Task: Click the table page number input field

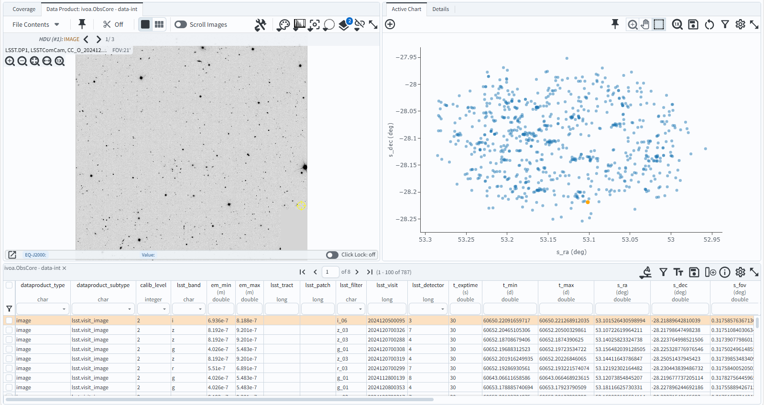Action: [330, 272]
